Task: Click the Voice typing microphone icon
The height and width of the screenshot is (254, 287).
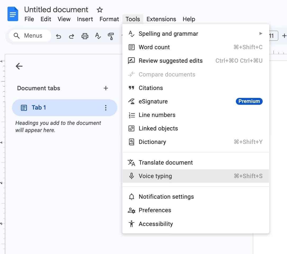Action: point(131,176)
